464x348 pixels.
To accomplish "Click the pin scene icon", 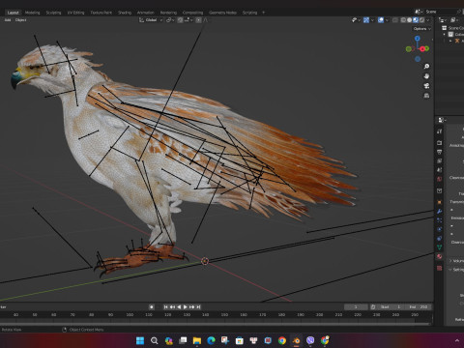I will coord(459,12).
